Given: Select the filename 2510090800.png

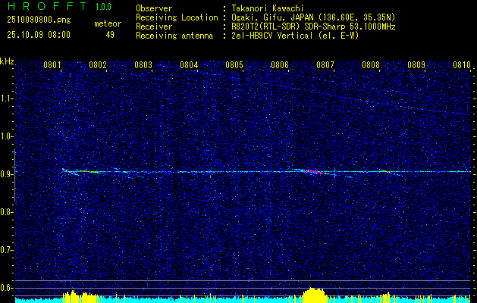Looking at the screenshot, I should (x=39, y=20).
